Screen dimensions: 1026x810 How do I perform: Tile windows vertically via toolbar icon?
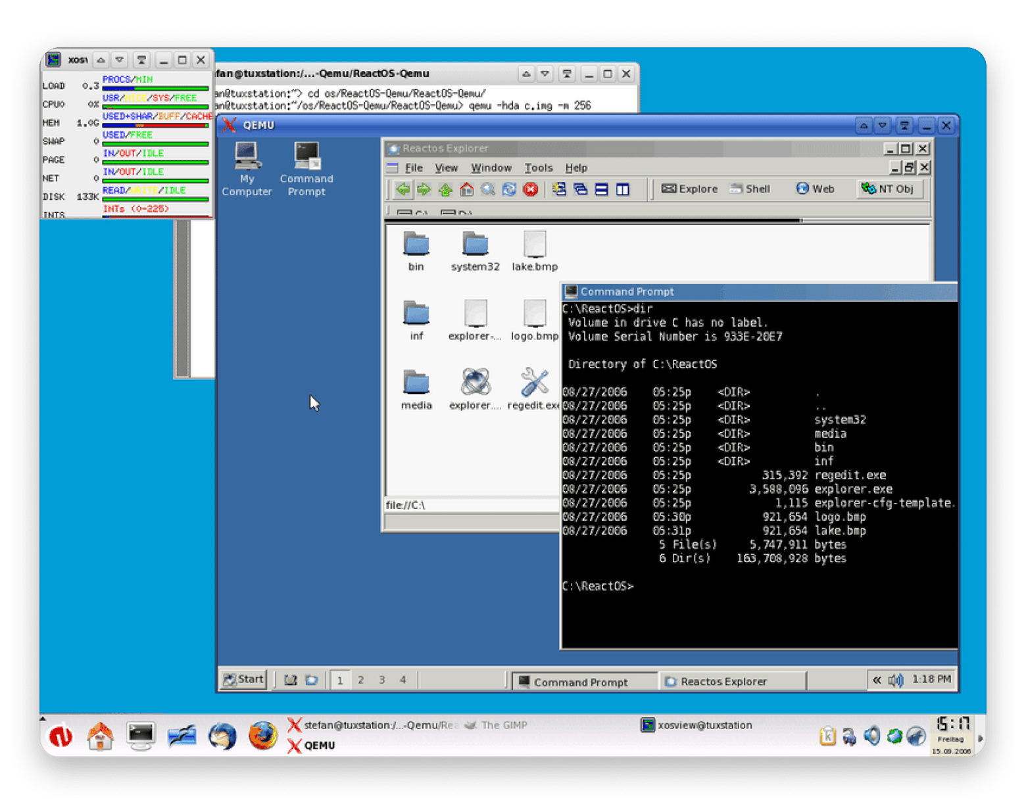623,189
